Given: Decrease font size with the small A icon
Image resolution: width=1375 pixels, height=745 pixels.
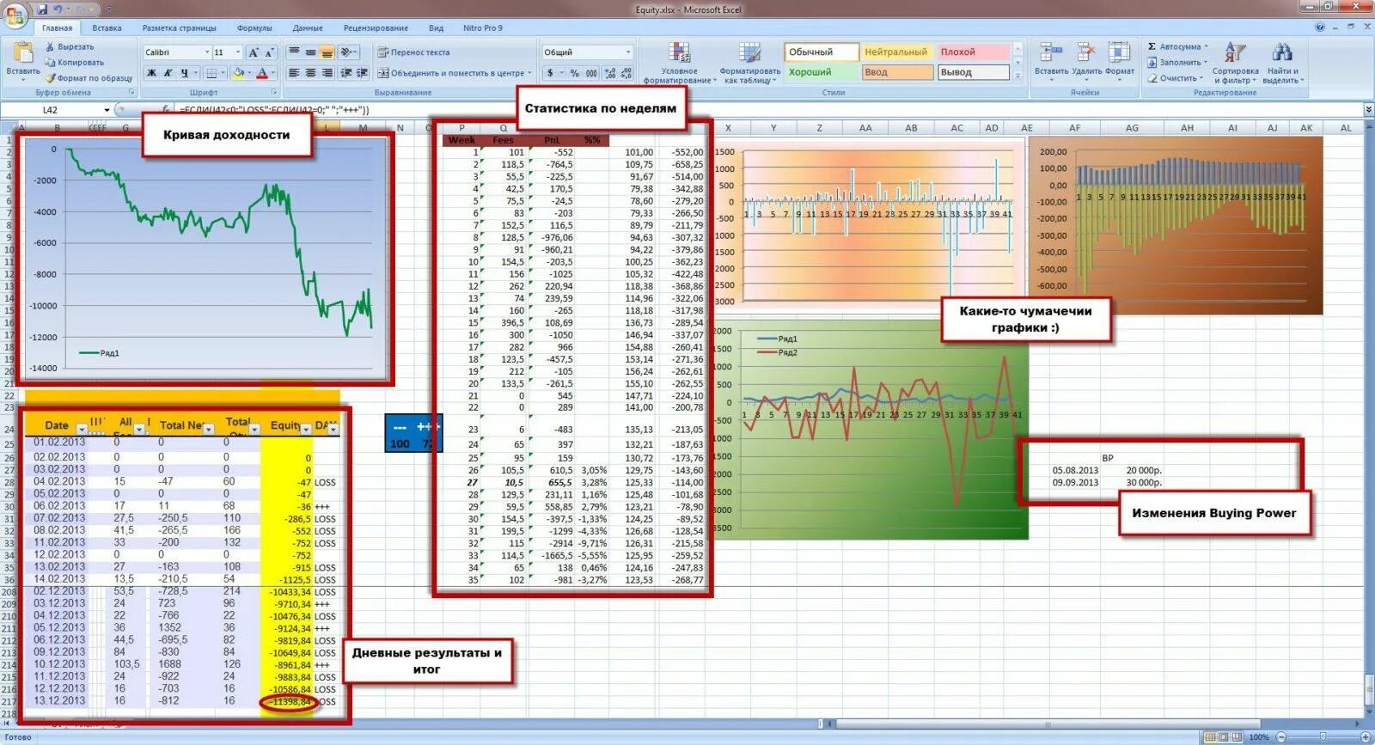Looking at the screenshot, I should tap(269, 52).
